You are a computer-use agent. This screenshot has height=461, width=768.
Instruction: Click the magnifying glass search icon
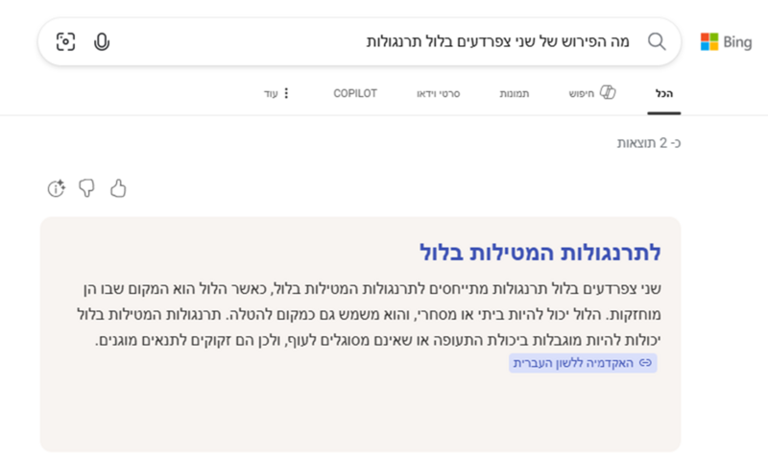click(x=657, y=41)
